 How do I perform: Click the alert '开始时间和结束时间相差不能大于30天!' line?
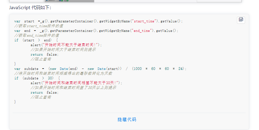point(76,83)
